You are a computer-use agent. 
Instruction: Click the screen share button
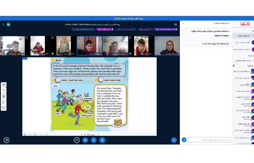(77, 140)
